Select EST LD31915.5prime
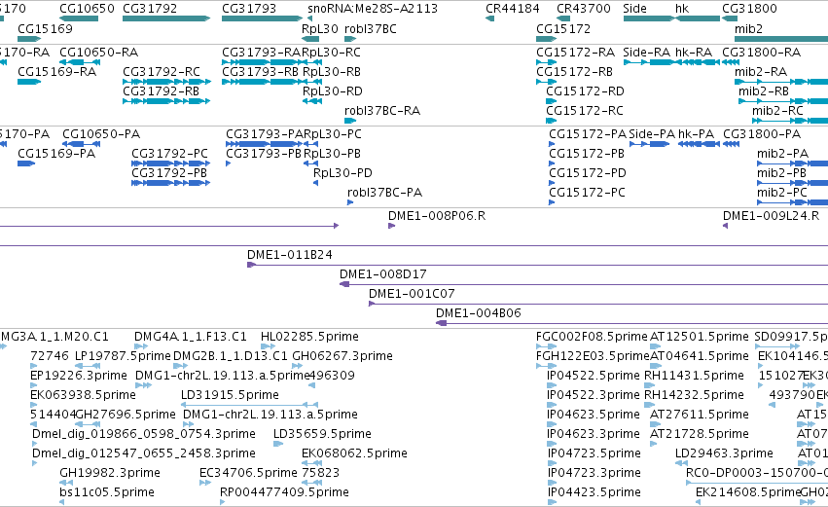 click(230, 395)
